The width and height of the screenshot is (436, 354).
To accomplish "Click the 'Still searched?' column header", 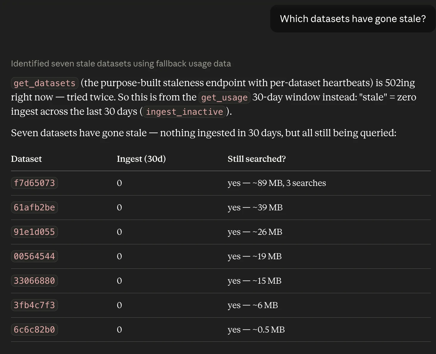I will pyautogui.click(x=257, y=159).
